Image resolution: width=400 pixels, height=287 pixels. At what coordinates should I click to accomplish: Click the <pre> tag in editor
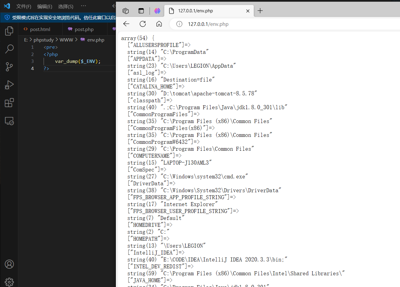(50, 47)
